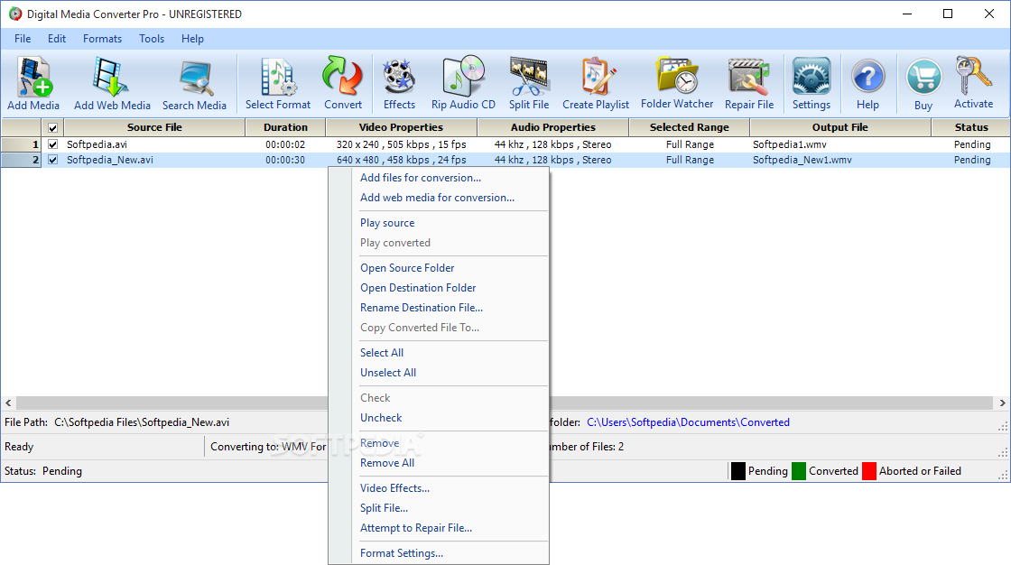Select the Softpedia.avi file row
This screenshot has width=1011, height=565.
[x=505, y=144]
